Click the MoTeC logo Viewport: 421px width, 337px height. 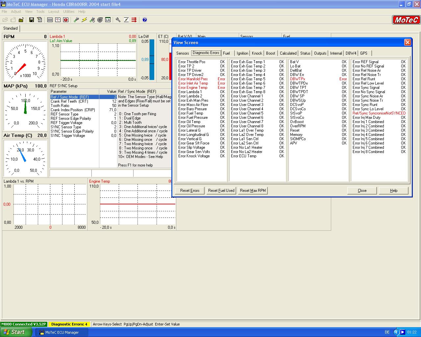point(406,20)
